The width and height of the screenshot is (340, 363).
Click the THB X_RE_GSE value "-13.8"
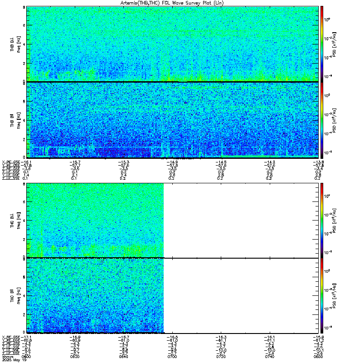(319, 162)
